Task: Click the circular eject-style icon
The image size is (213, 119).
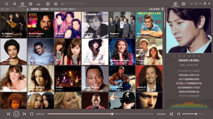Action: tap(48, 4)
